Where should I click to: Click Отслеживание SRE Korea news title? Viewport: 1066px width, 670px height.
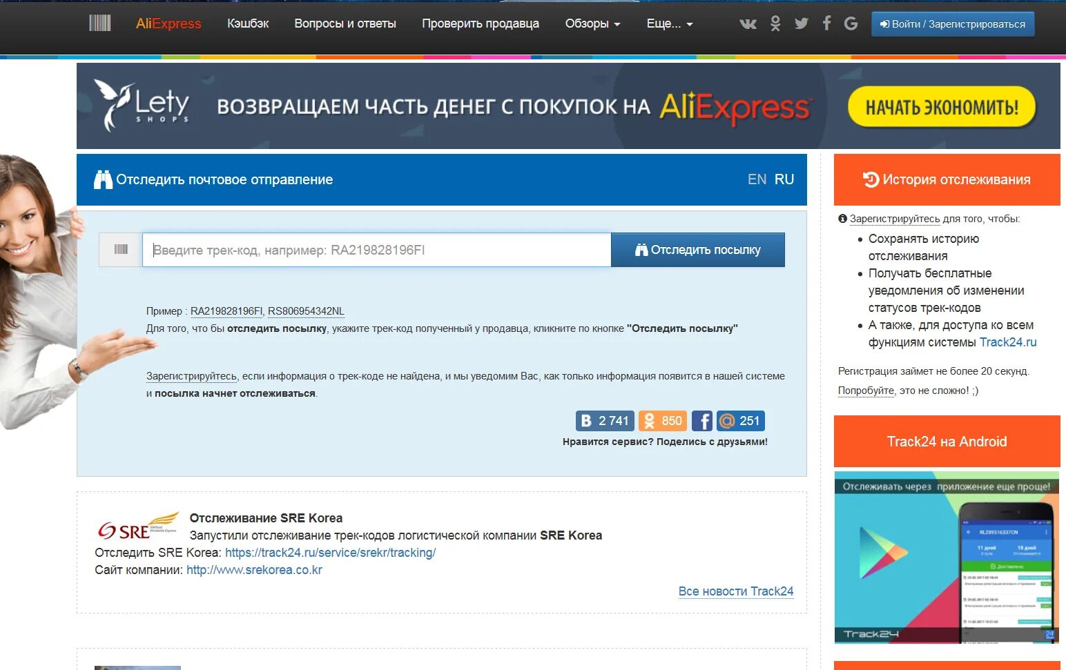pyautogui.click(x=266, y=518)
